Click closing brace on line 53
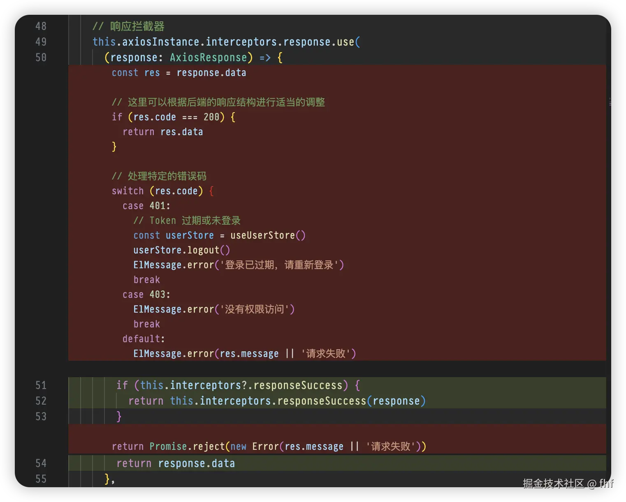 (119, 417)
